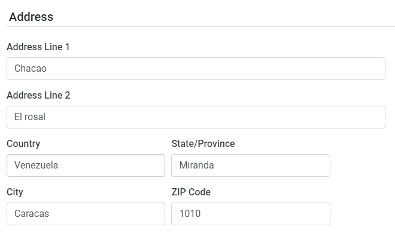Click the ZIP Code field
The width and height of the screenshot is (395, 236).
251,214
